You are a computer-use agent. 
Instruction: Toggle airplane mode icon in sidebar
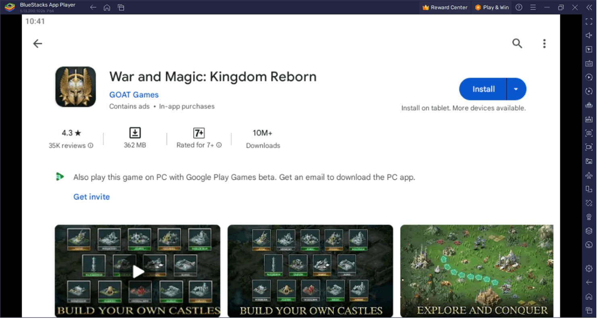(589, 175)
